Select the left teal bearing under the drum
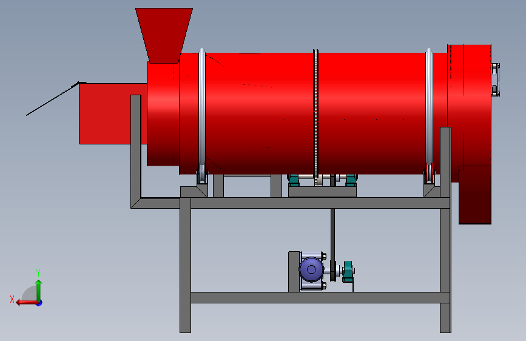This screenshot has width=526, height=341. pyautogui.click(x=294, y=180)
